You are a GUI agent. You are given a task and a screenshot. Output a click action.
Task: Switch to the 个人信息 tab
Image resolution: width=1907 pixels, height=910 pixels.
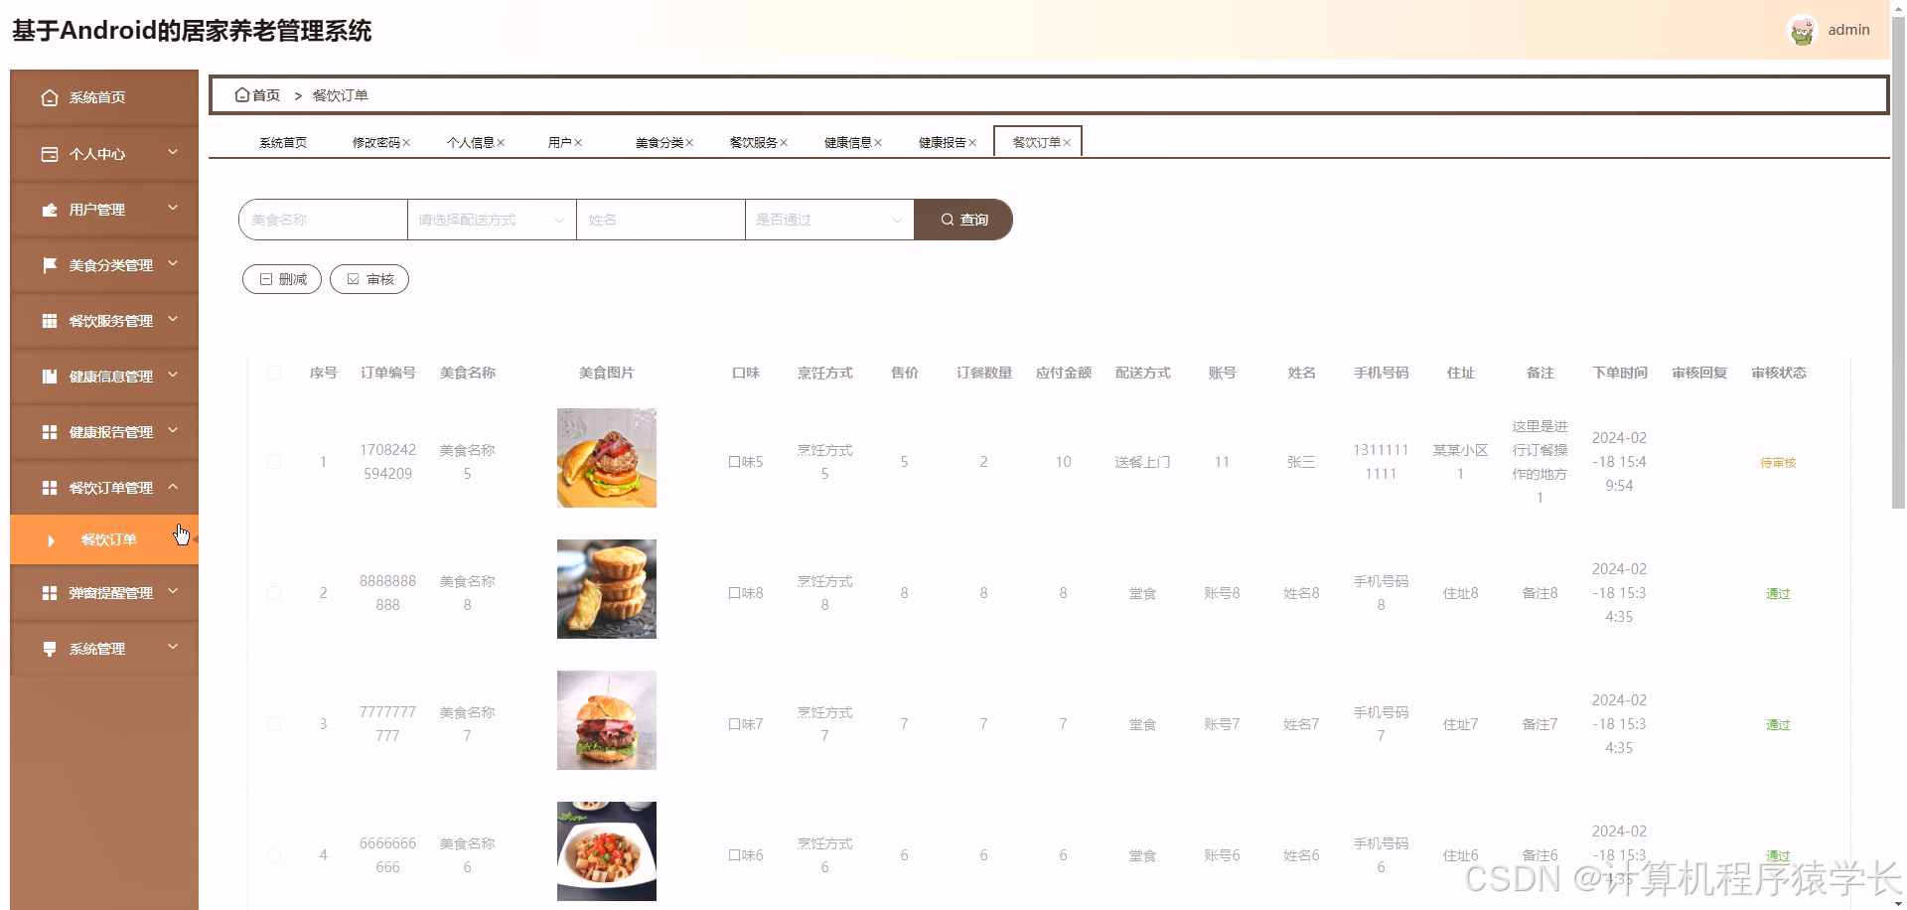471,143
